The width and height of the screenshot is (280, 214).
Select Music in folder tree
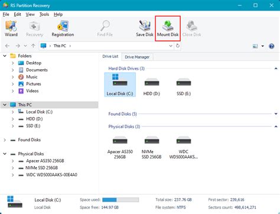[x=32, y=77]
